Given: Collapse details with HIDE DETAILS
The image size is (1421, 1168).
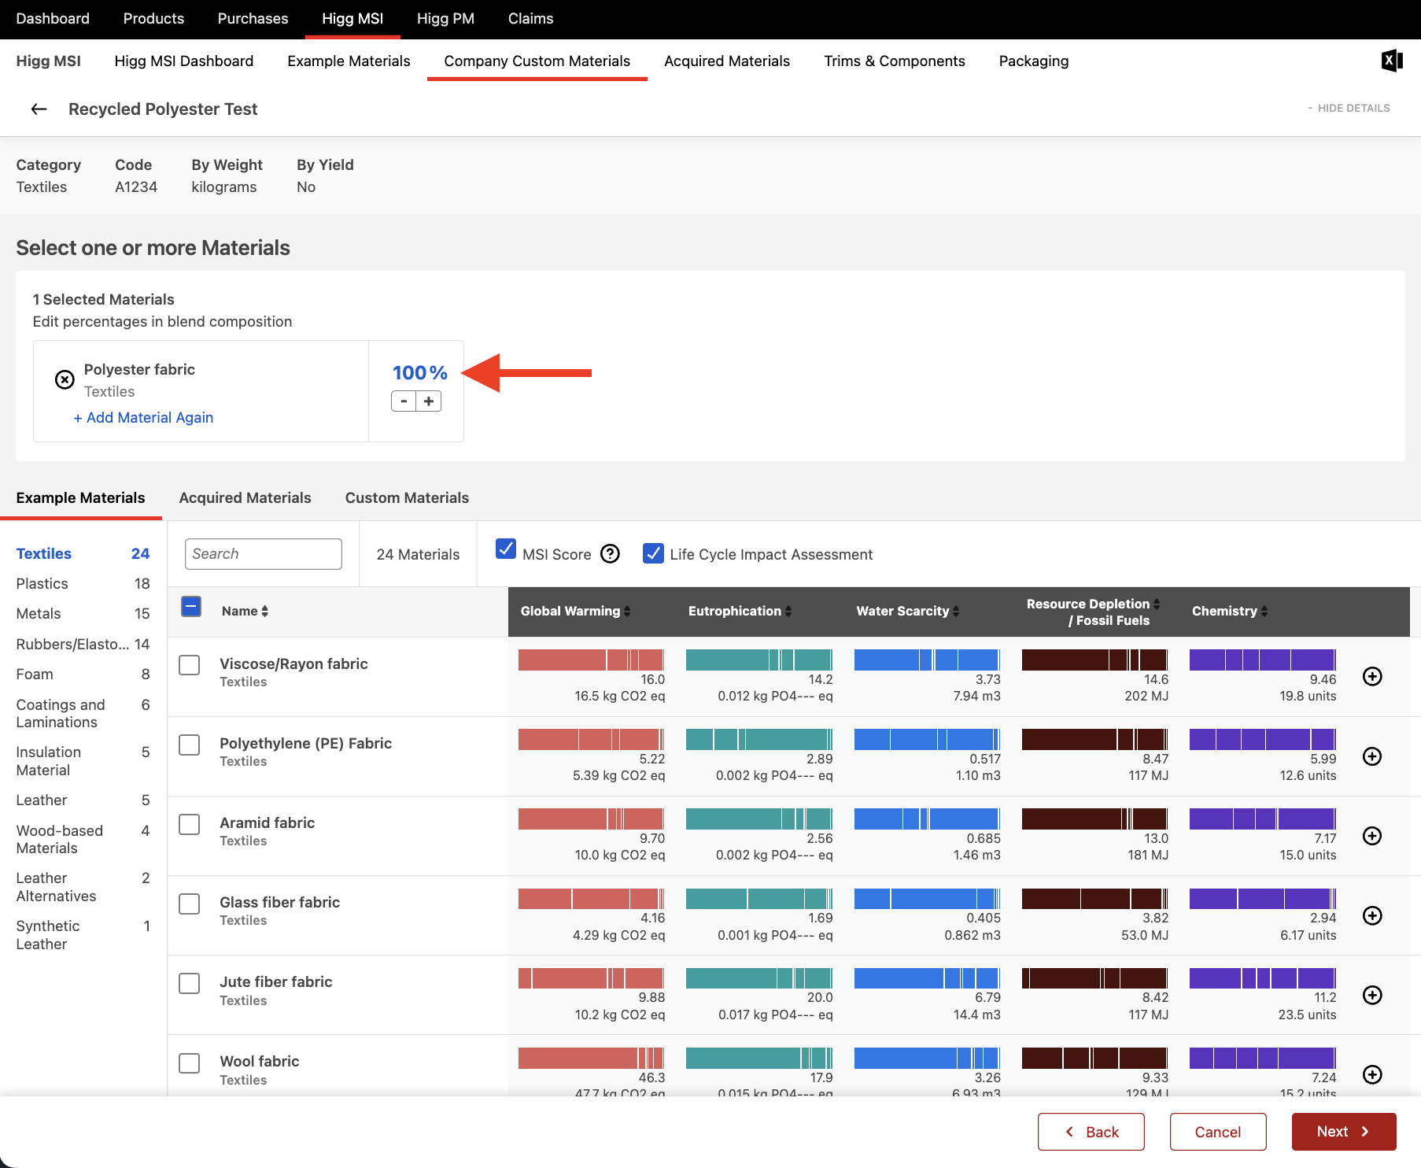Looking at the screenshot, I should pos(1349,108).
